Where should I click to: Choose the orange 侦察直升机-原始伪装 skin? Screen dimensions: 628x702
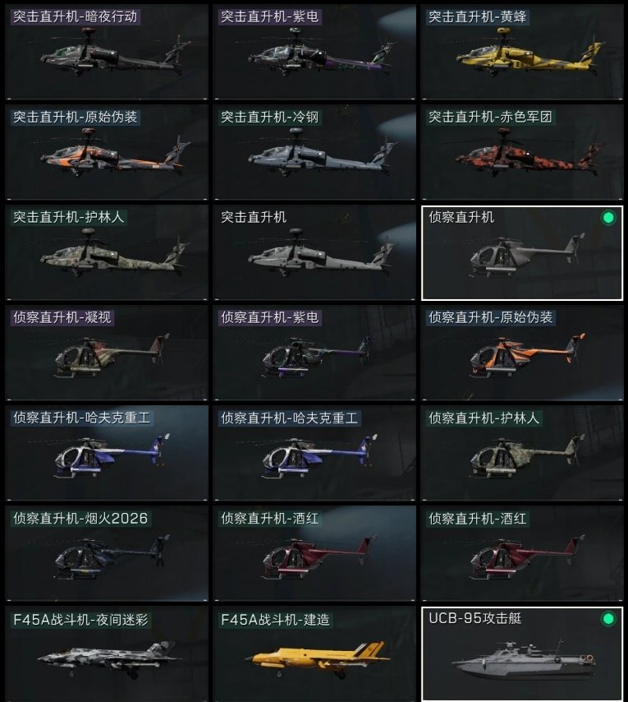click(522, 353)
